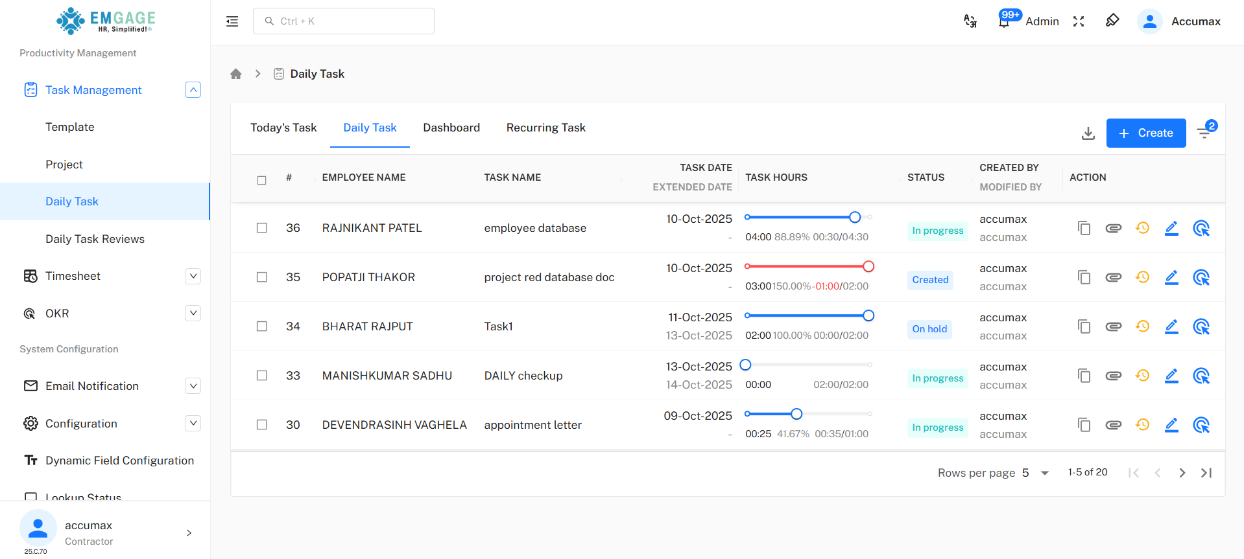Tick the checkbox for DEVENDRASINH VAGHELA

(x=262, y=425)
